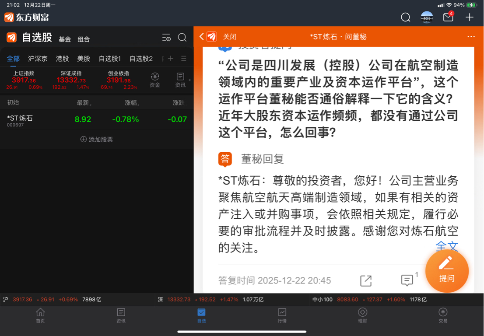
Task: Tap the Eastmoney logo in orange header
Action: click(212, 37)
